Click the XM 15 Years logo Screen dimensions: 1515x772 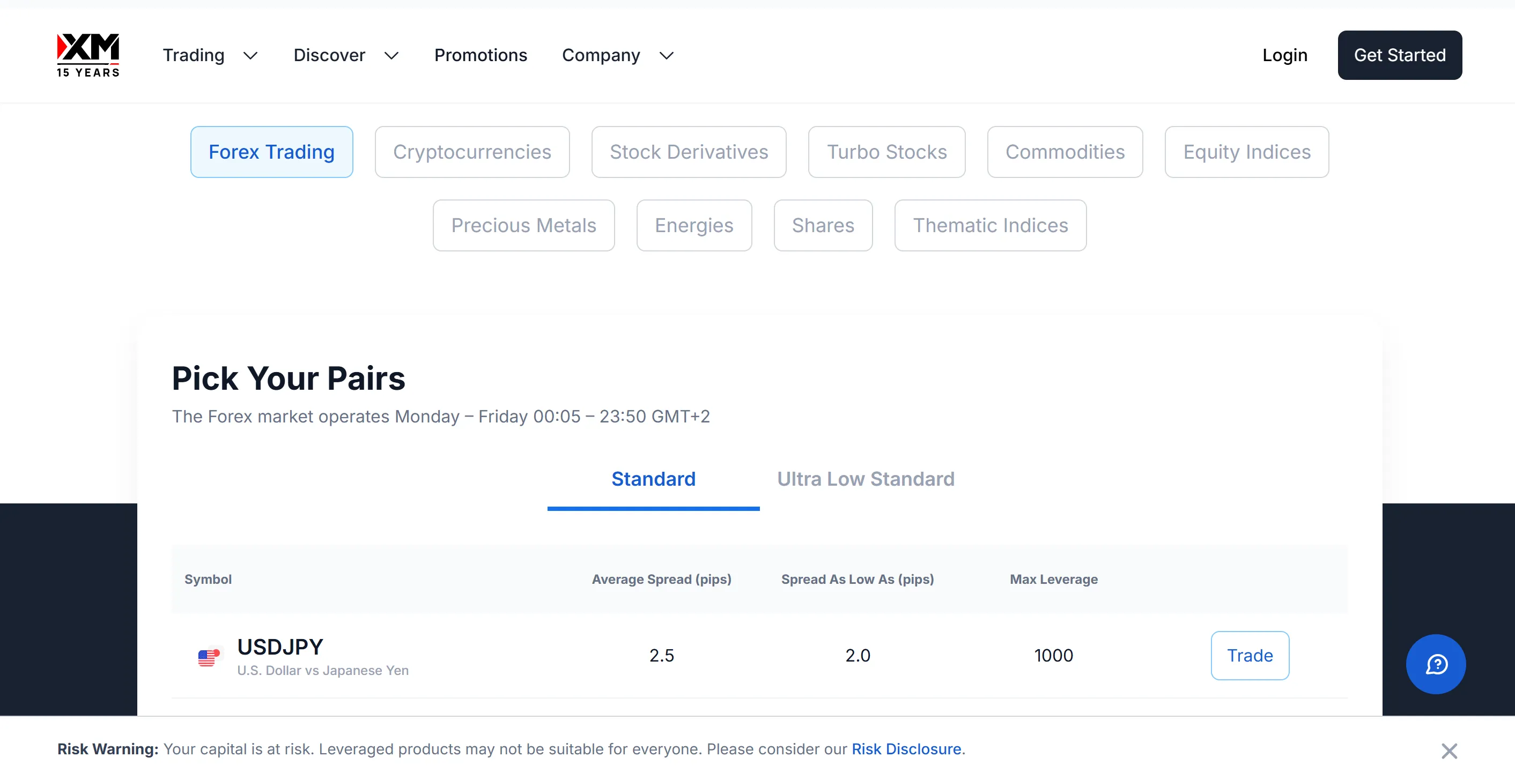pyautogui.click(x=88, y=55)
